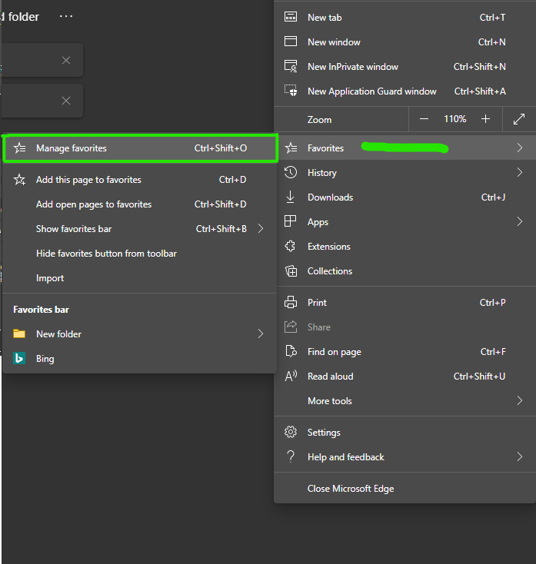This screenshot has height=564, width=536.
Task: Click the Collections icon
Action: tap(291, 270)
